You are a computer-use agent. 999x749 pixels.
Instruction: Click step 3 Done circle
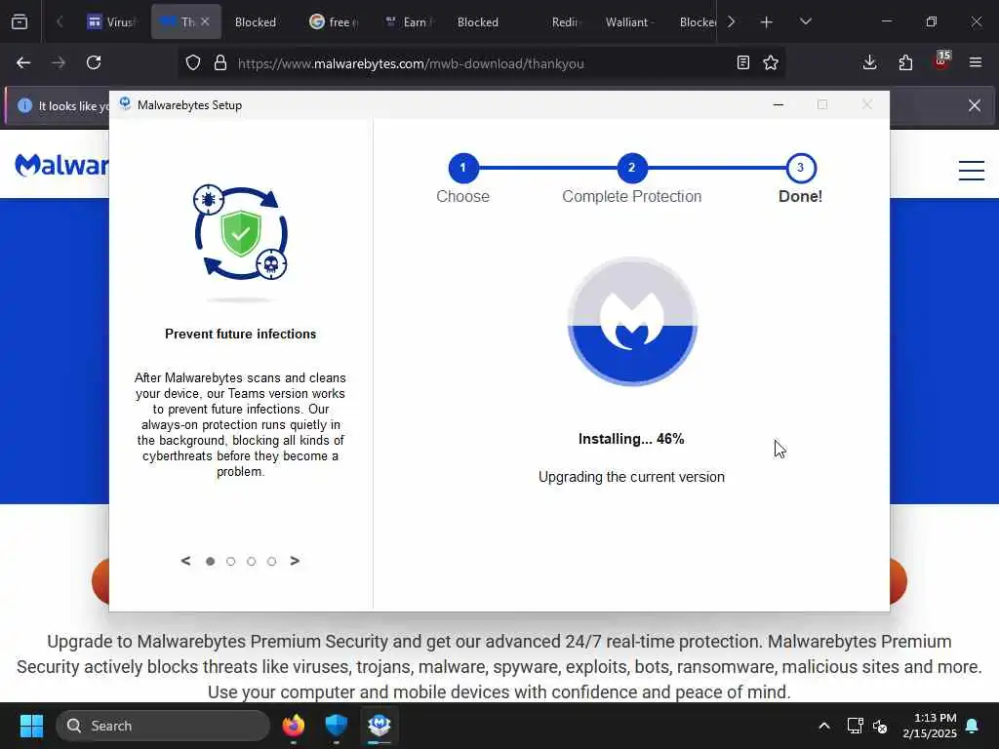(x=800, y=168)
